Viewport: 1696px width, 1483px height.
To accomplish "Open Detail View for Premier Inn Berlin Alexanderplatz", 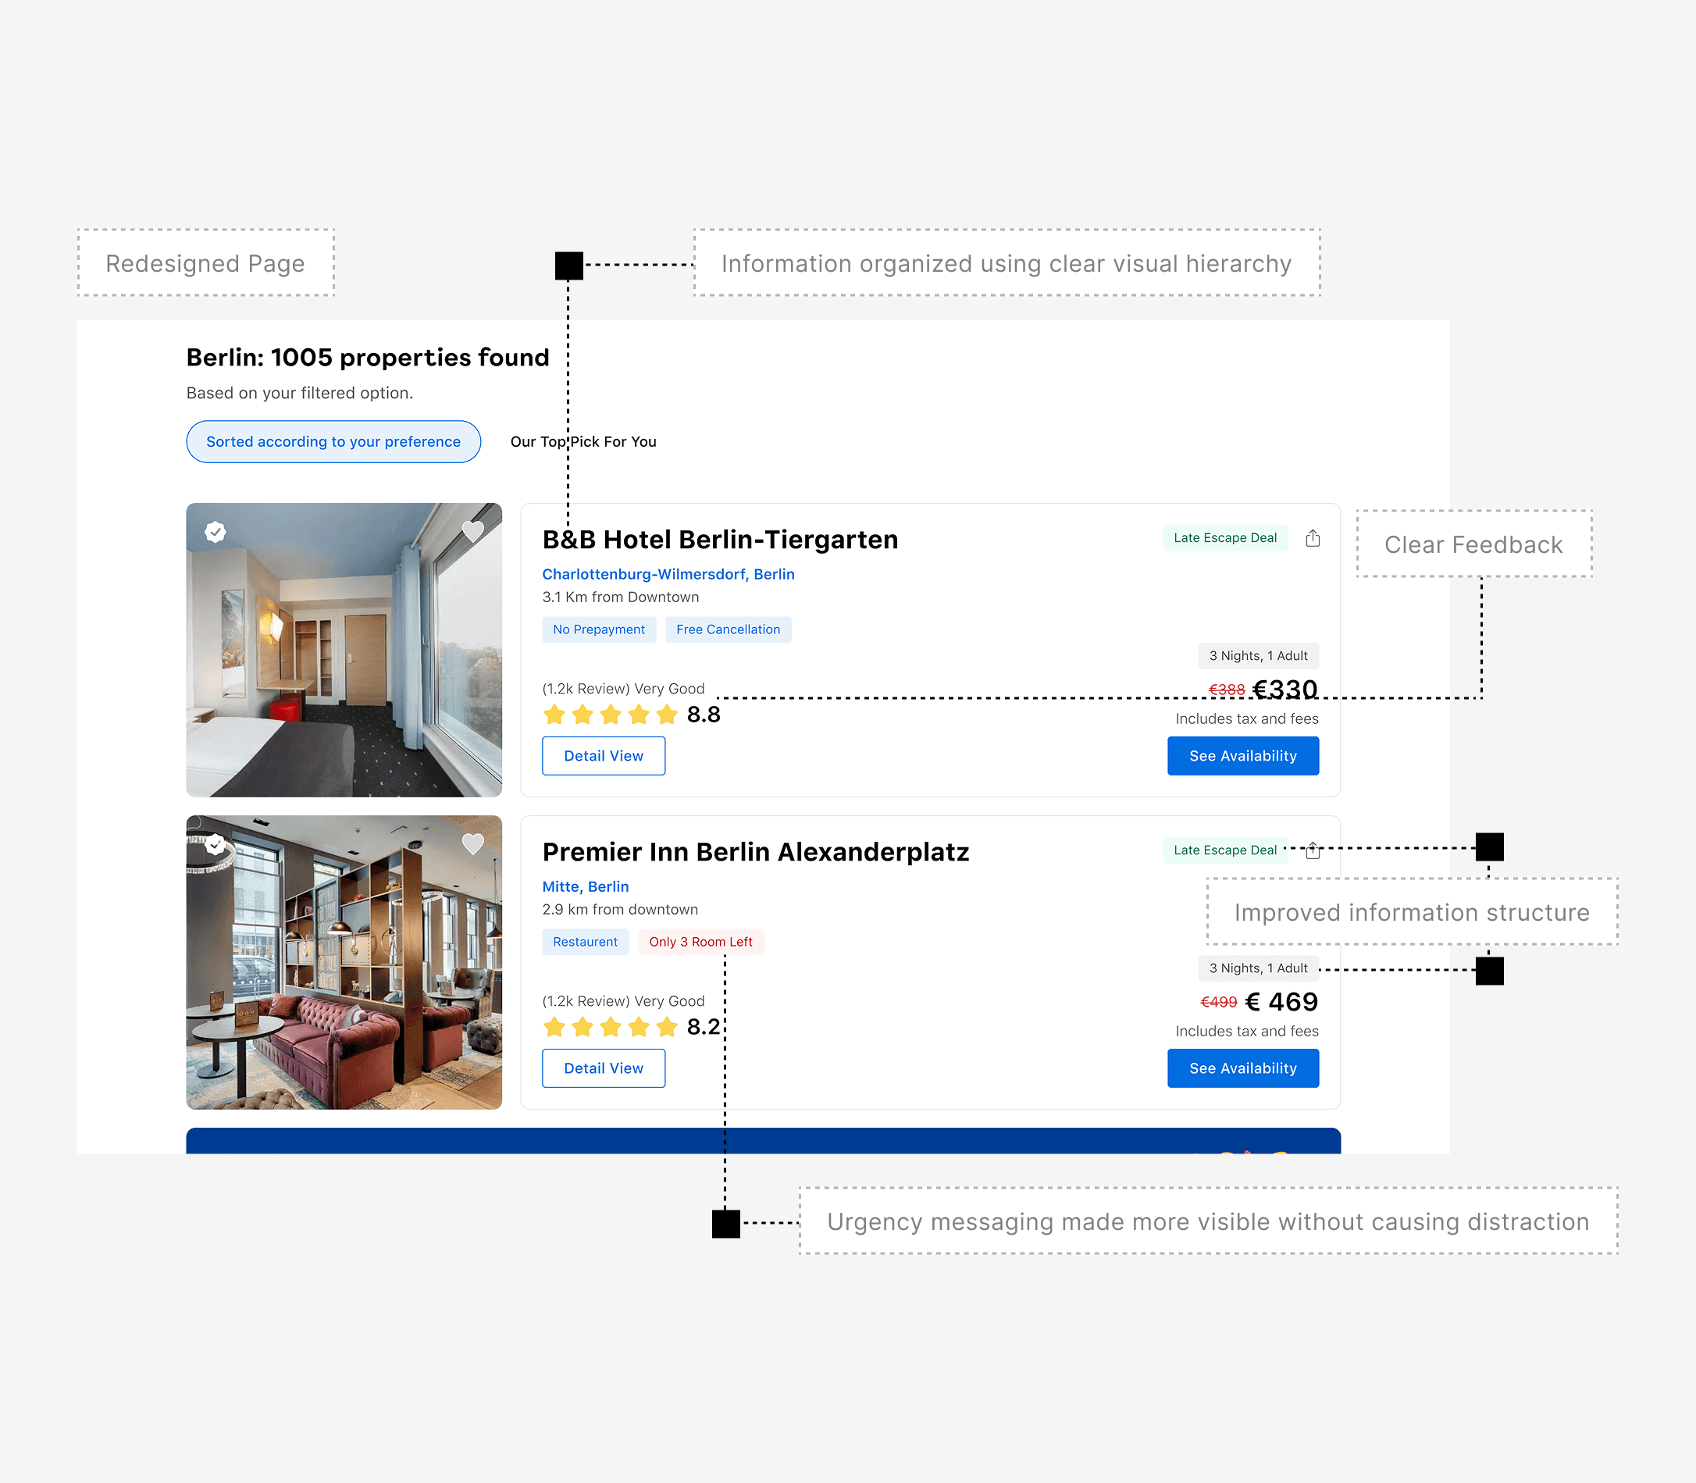I will coord(603,1068).
